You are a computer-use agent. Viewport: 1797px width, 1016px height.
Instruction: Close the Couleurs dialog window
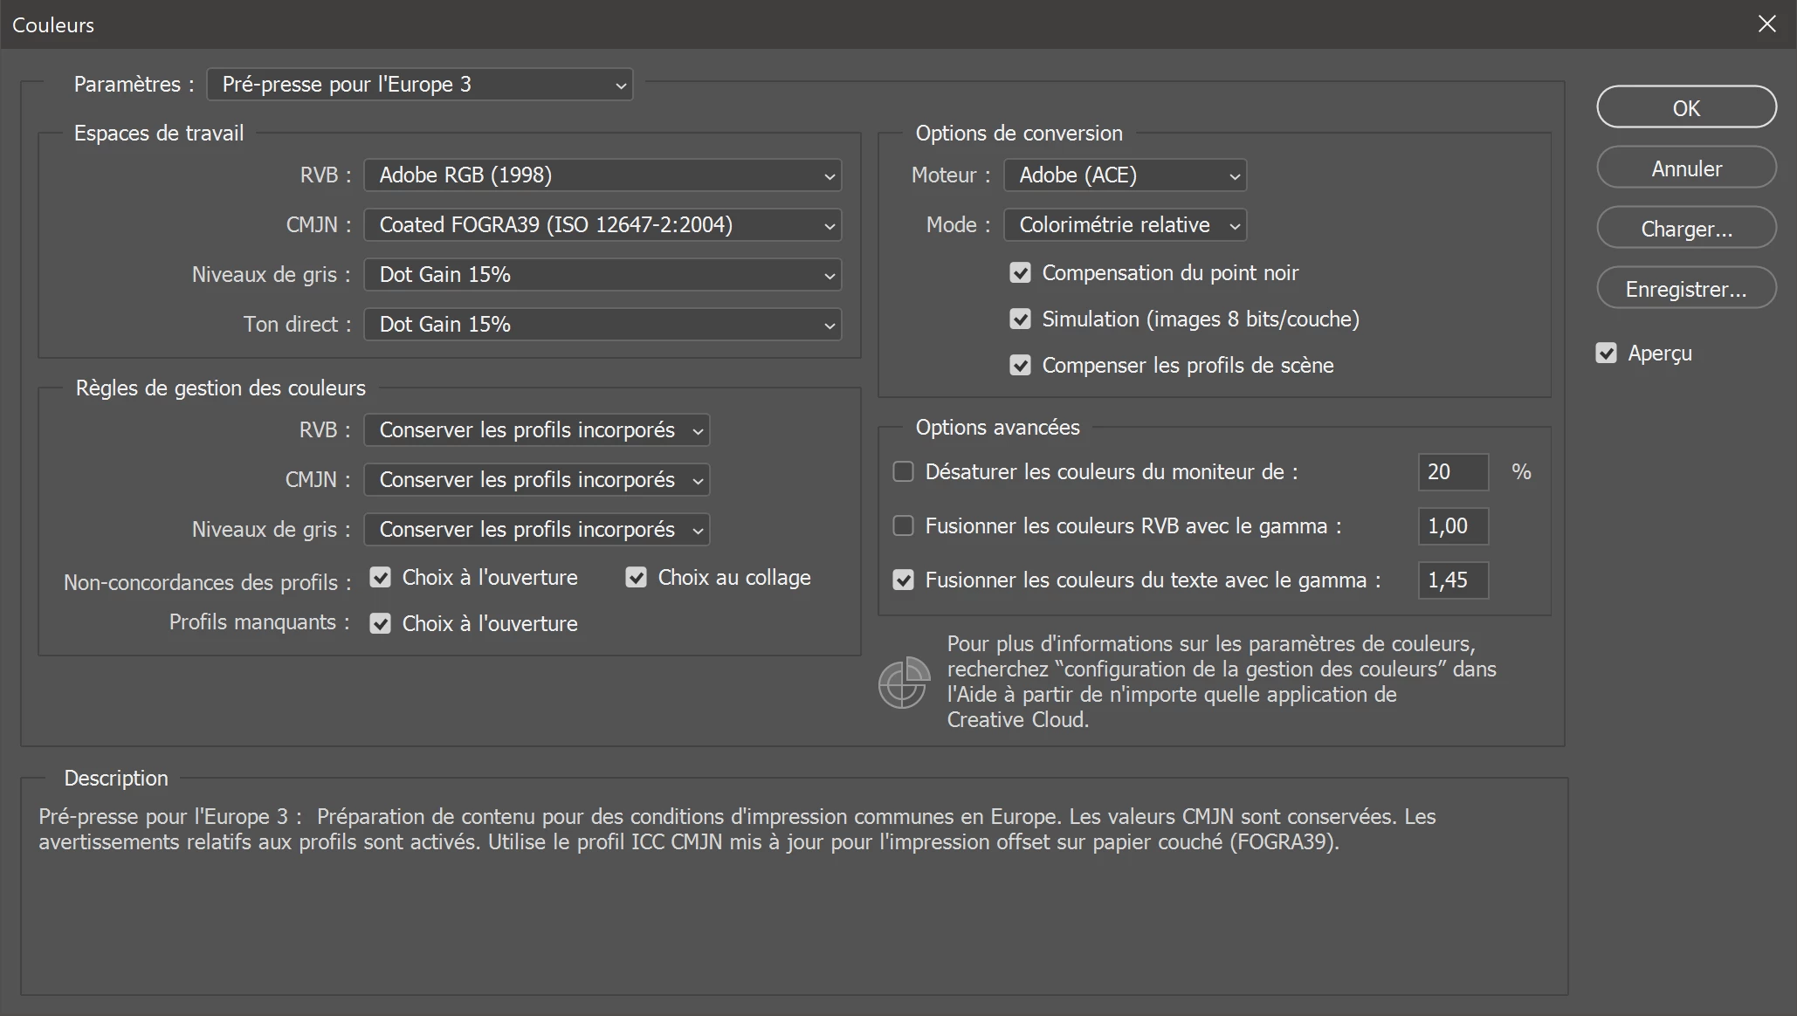(1766, 24)
